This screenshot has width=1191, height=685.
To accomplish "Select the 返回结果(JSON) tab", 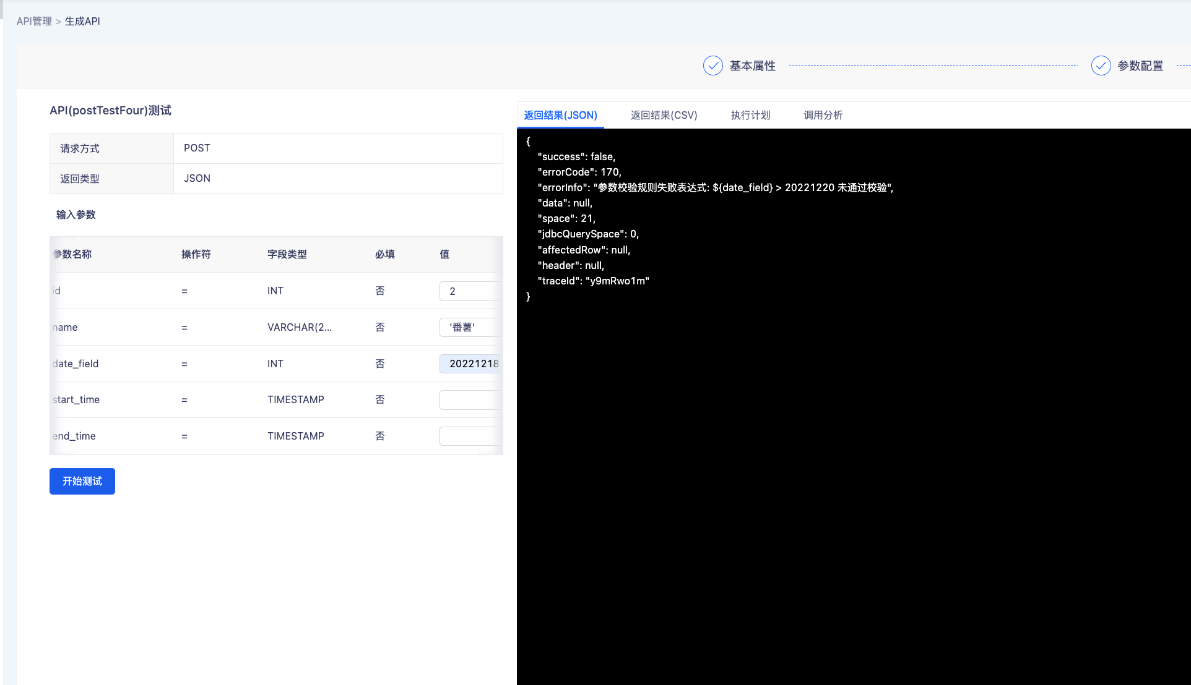I will [560, 115].
